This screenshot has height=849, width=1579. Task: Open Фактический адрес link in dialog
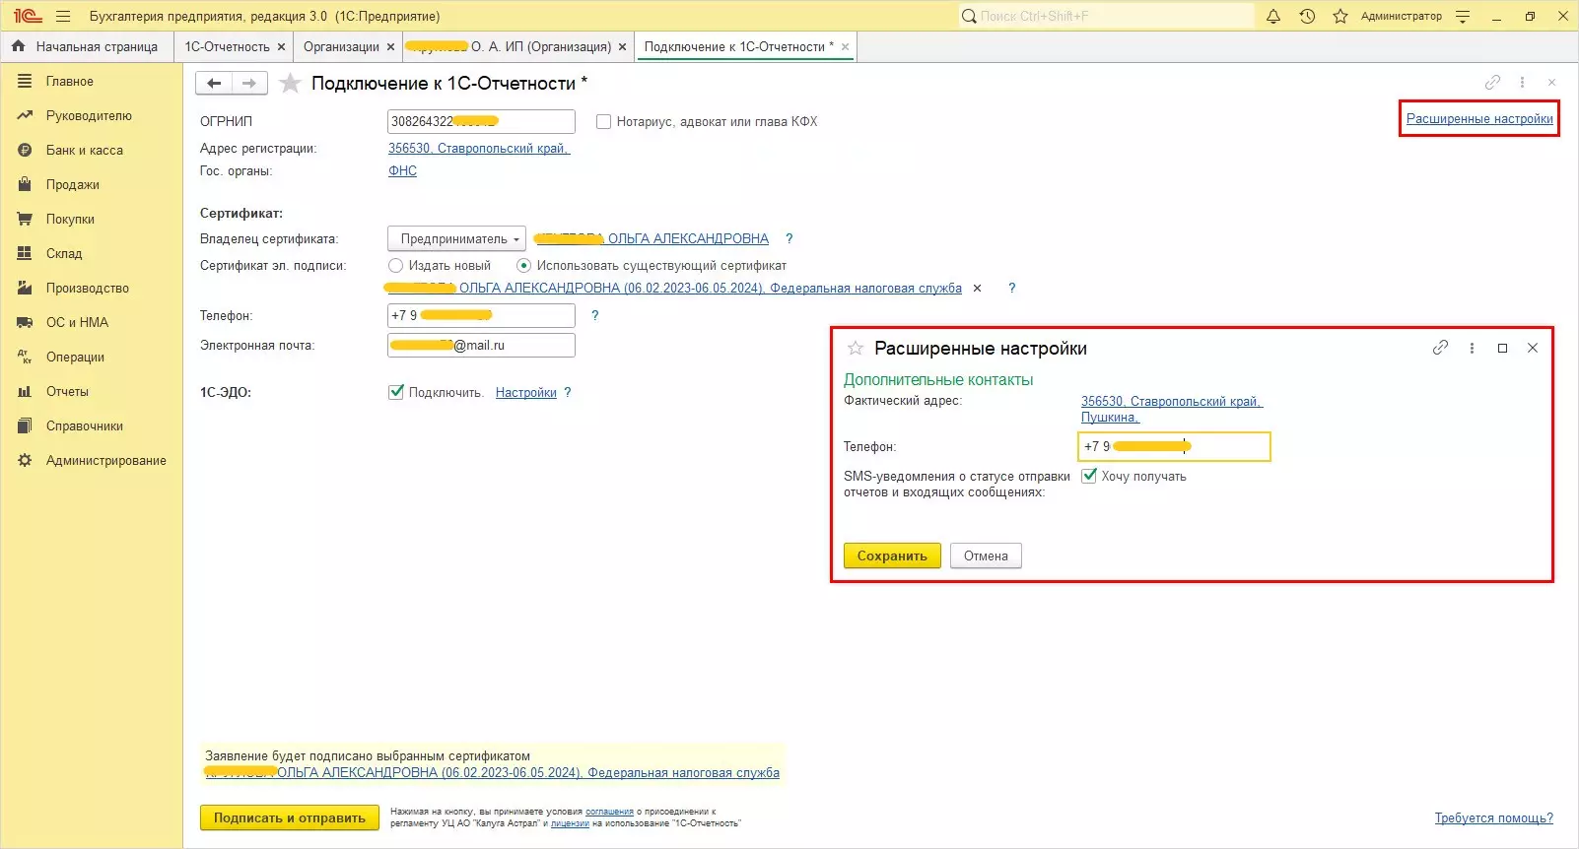[1171, 409]
